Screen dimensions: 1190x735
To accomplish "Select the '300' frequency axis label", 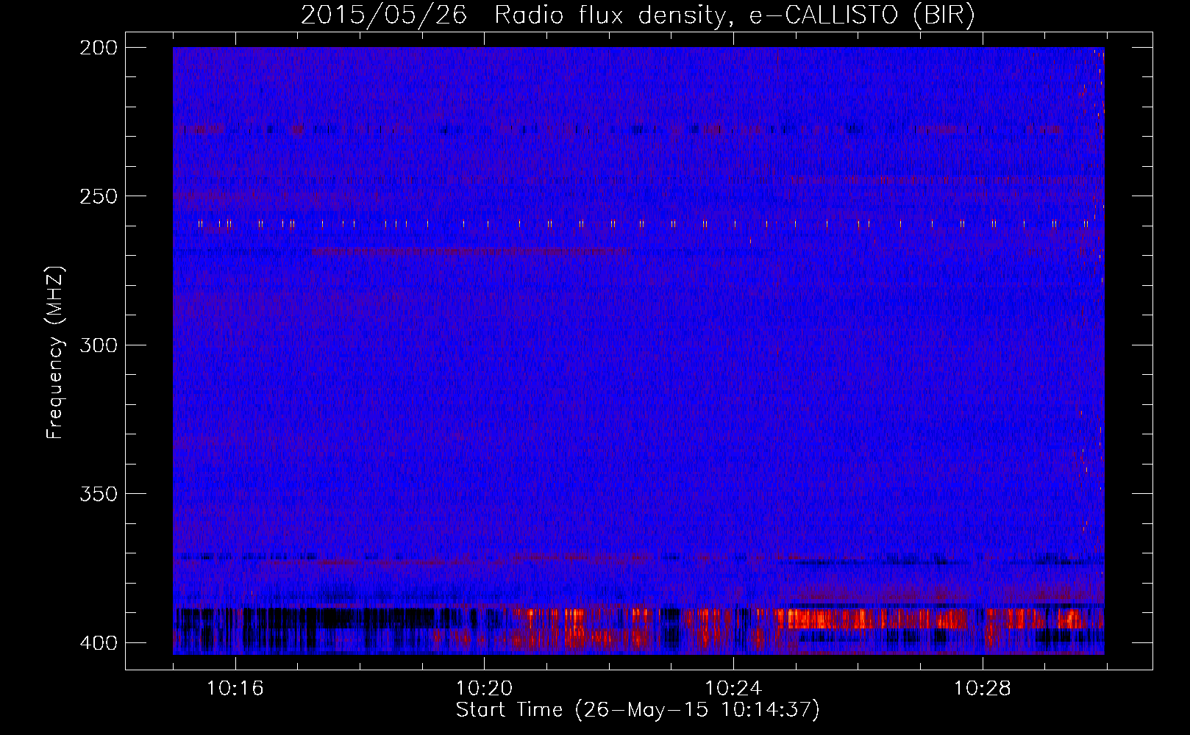I will tap(98, 345).
